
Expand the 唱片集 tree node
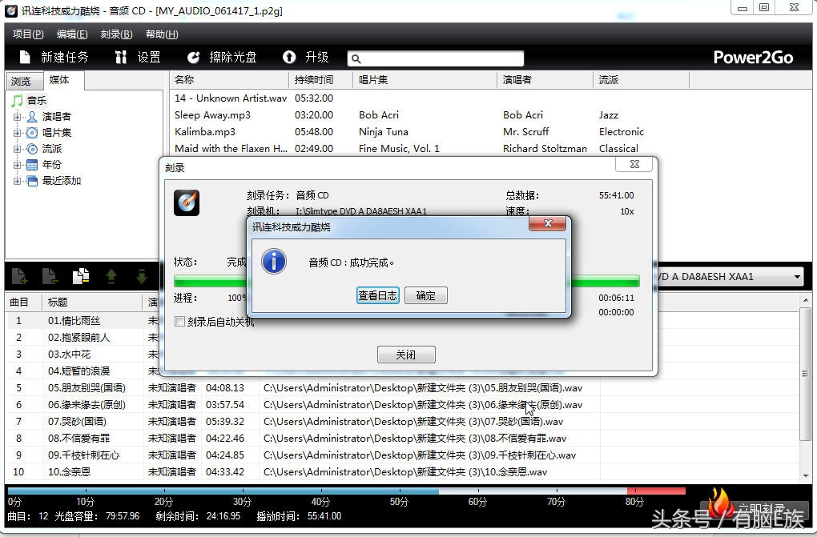[x=18, y=132]
